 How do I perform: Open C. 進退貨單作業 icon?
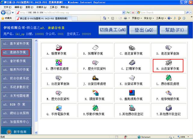click(x=132, y=48)
